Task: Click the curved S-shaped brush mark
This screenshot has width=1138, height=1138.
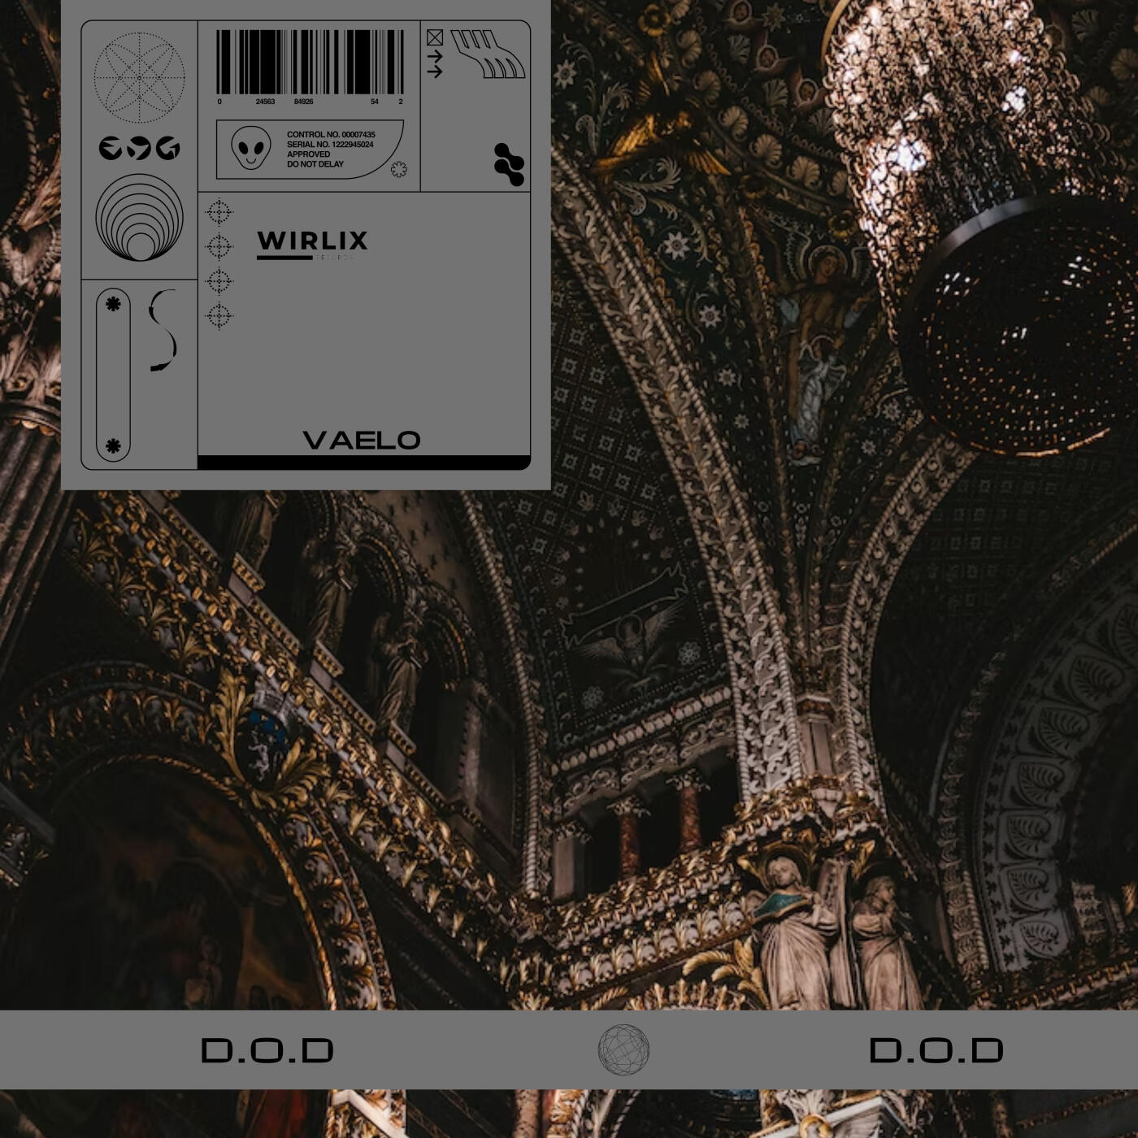Action: point(163,330)
